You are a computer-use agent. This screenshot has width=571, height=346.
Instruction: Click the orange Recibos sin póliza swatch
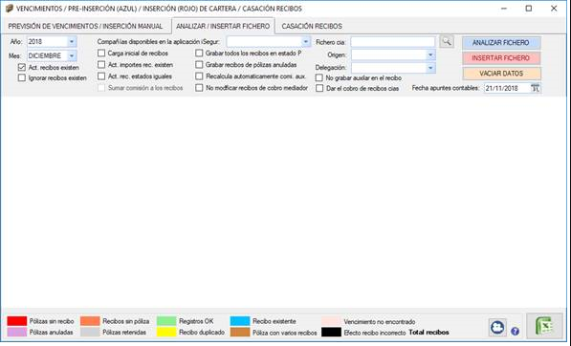click(x=90, y=321)
